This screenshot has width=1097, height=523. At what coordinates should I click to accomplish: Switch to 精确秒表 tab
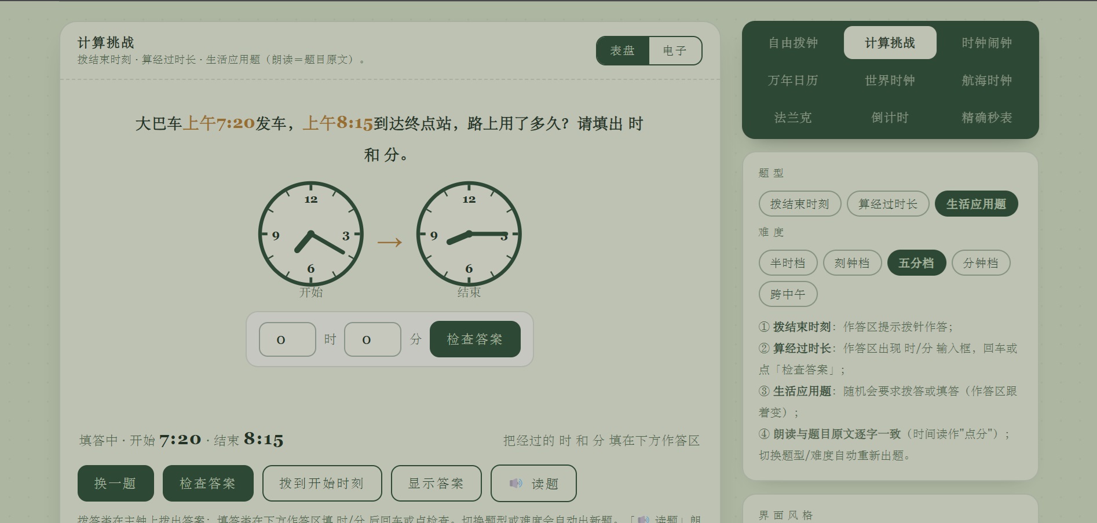(986, 118)
